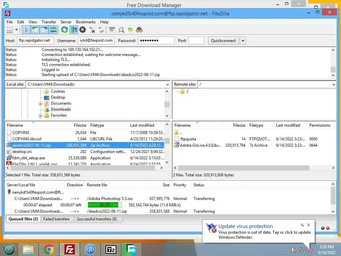Toggle transfer queue display icon
The height and width of the screenshot is (256, 341).
[x=53, y=30]
